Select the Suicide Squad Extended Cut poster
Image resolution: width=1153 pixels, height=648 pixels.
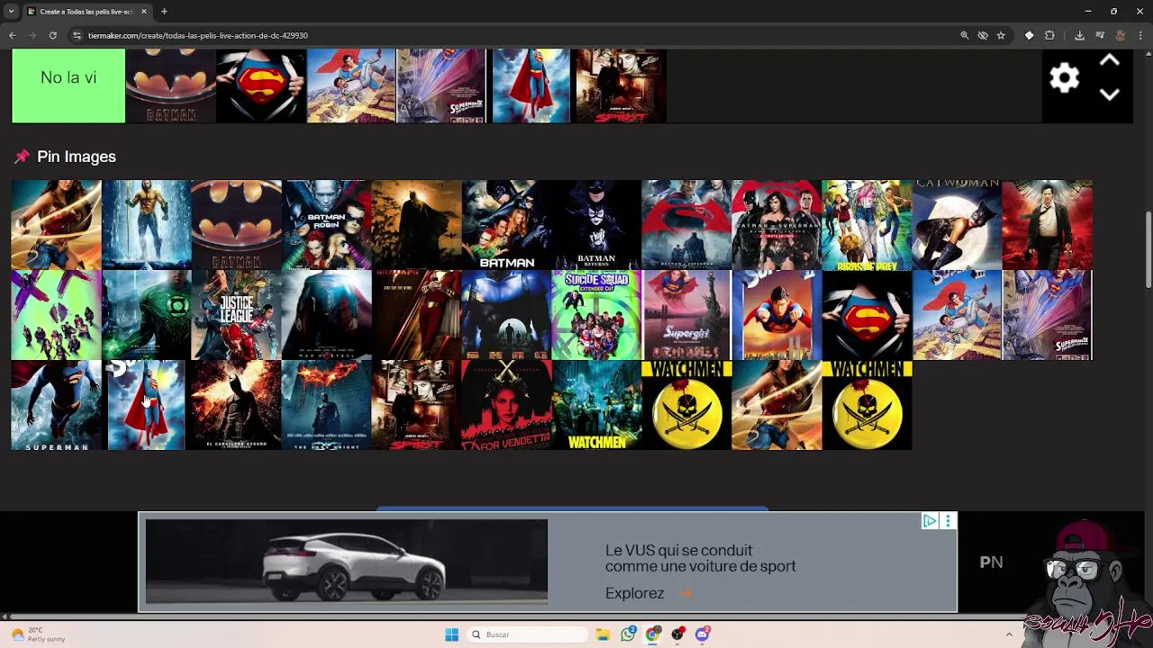coord(596,315)
